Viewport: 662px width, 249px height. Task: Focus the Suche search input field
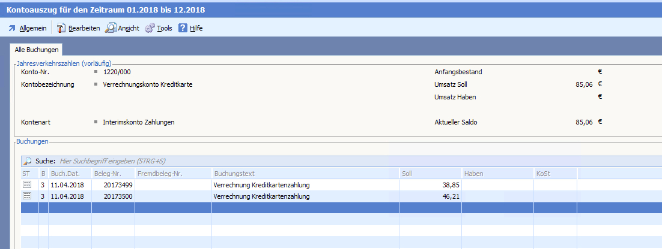240,162
